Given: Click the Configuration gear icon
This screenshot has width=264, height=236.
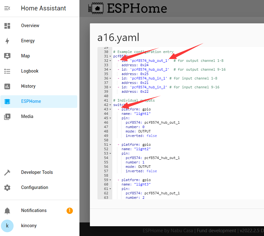Looking at the screenshot, I should tap(7, 187).
